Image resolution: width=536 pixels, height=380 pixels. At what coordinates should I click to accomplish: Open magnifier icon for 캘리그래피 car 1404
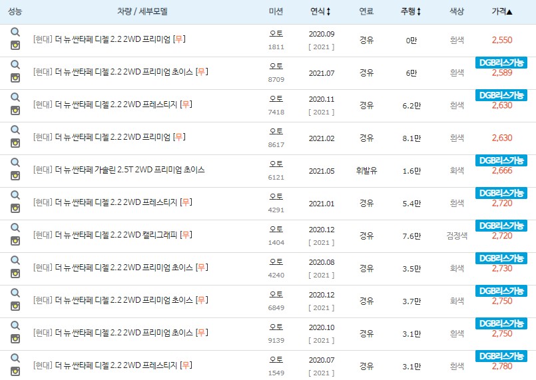[x=15, y=228]
